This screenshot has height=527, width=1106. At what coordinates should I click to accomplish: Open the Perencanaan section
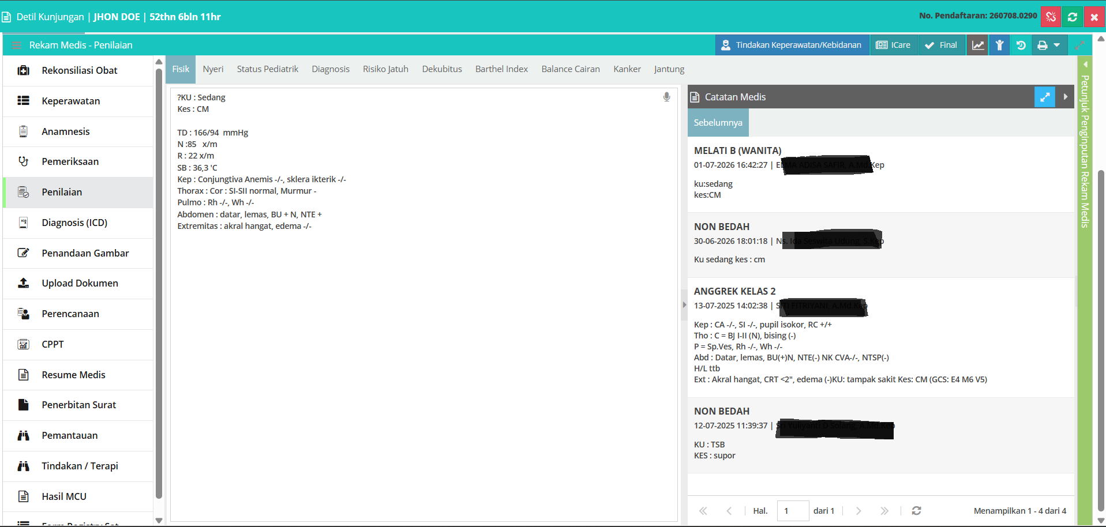pos(78,314)
